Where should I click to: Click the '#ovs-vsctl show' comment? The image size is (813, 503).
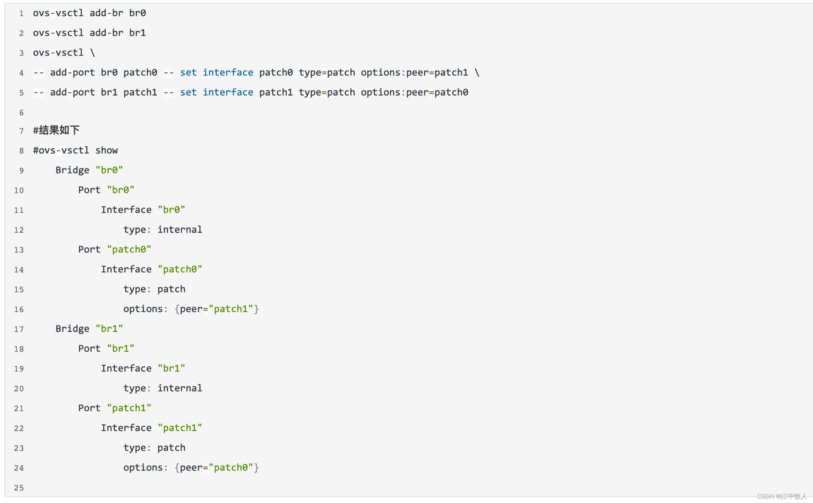(76, 151)
